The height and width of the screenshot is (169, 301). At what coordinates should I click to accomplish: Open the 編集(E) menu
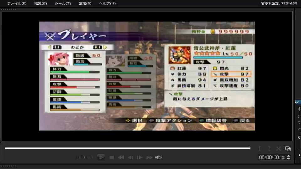(40, 3)
